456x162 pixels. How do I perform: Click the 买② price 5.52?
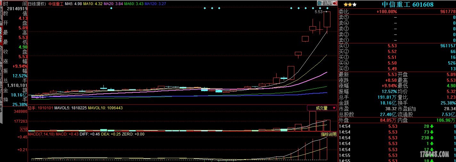(x=392, y=52)
